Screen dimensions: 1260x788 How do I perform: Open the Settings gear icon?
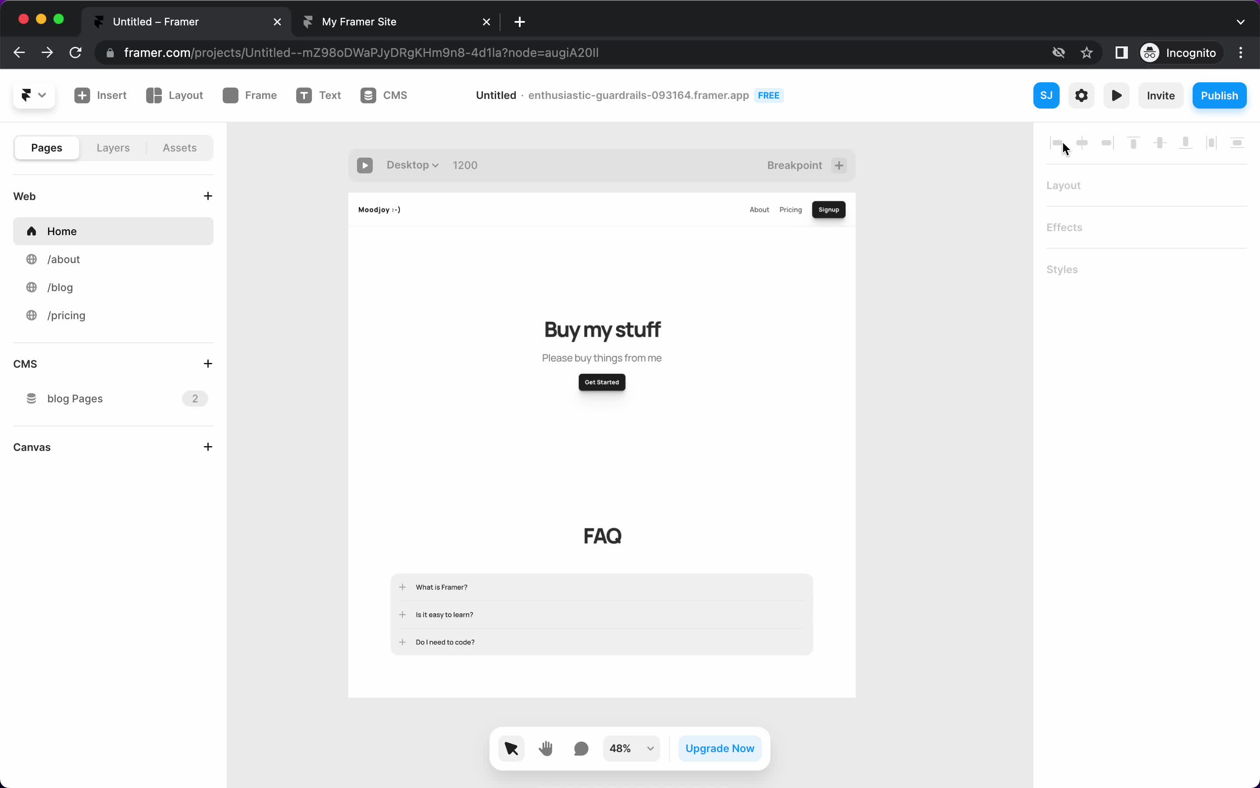point(1081,95)
